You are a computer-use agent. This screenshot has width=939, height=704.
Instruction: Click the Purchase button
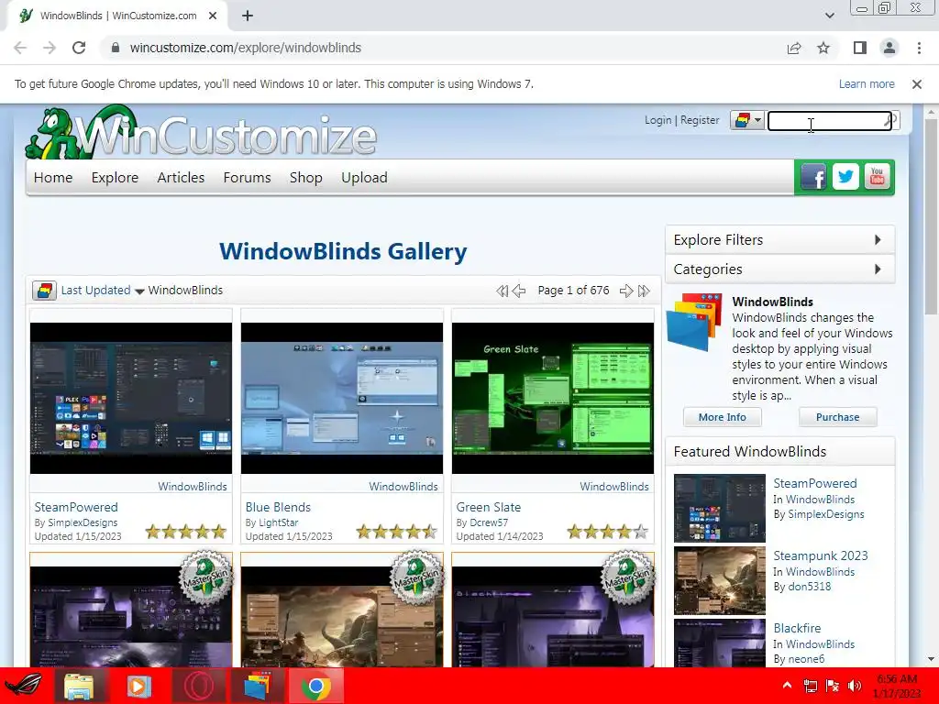pos(838,417)
